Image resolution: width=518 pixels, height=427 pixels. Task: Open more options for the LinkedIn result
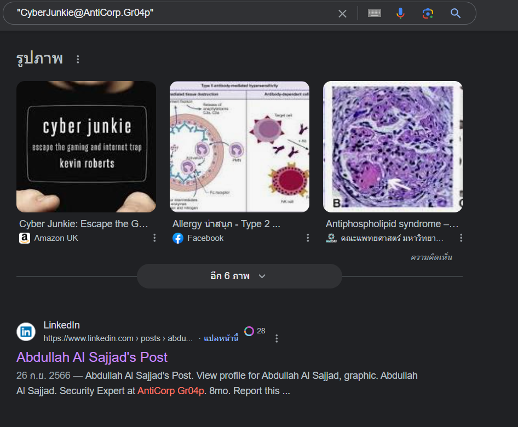(277, 338)
